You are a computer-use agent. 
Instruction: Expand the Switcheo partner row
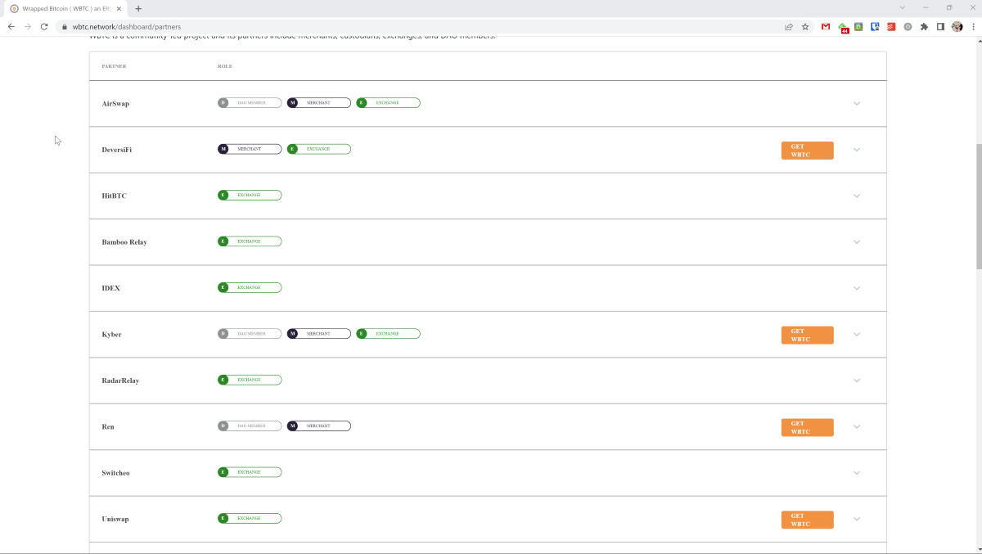(x=857, y=473)
